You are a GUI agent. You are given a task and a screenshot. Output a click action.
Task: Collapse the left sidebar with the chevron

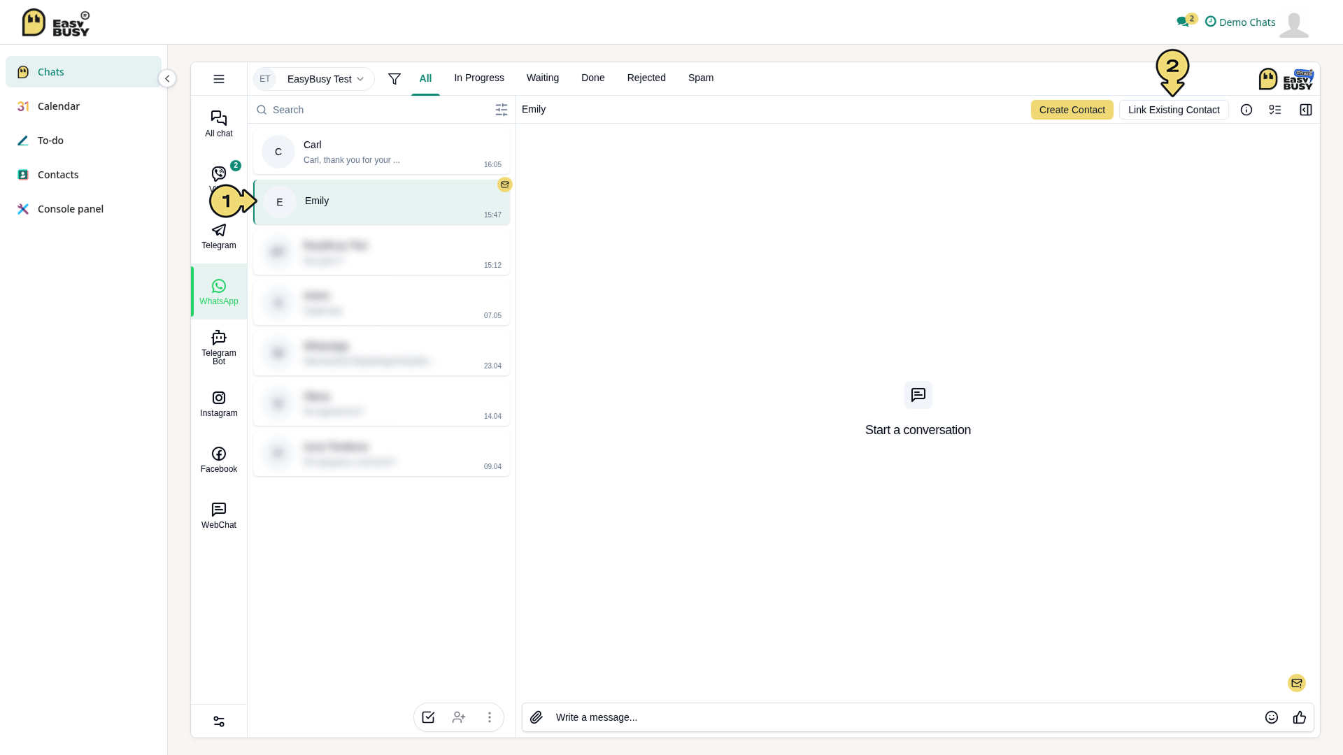pyautogui.click(x=167, y=78)
